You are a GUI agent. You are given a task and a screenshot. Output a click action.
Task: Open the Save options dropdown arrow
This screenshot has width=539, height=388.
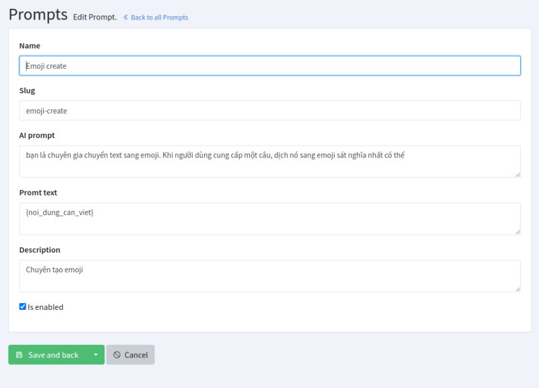pos(96,355)
